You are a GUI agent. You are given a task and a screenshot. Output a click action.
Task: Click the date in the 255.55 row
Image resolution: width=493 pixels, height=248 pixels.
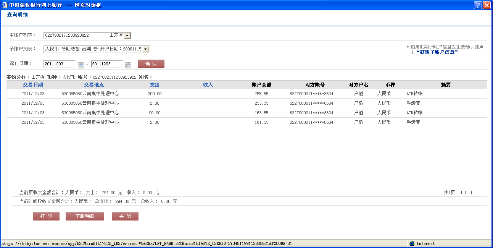33,94
